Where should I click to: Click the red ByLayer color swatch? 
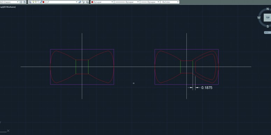click(x=92, y=2)
